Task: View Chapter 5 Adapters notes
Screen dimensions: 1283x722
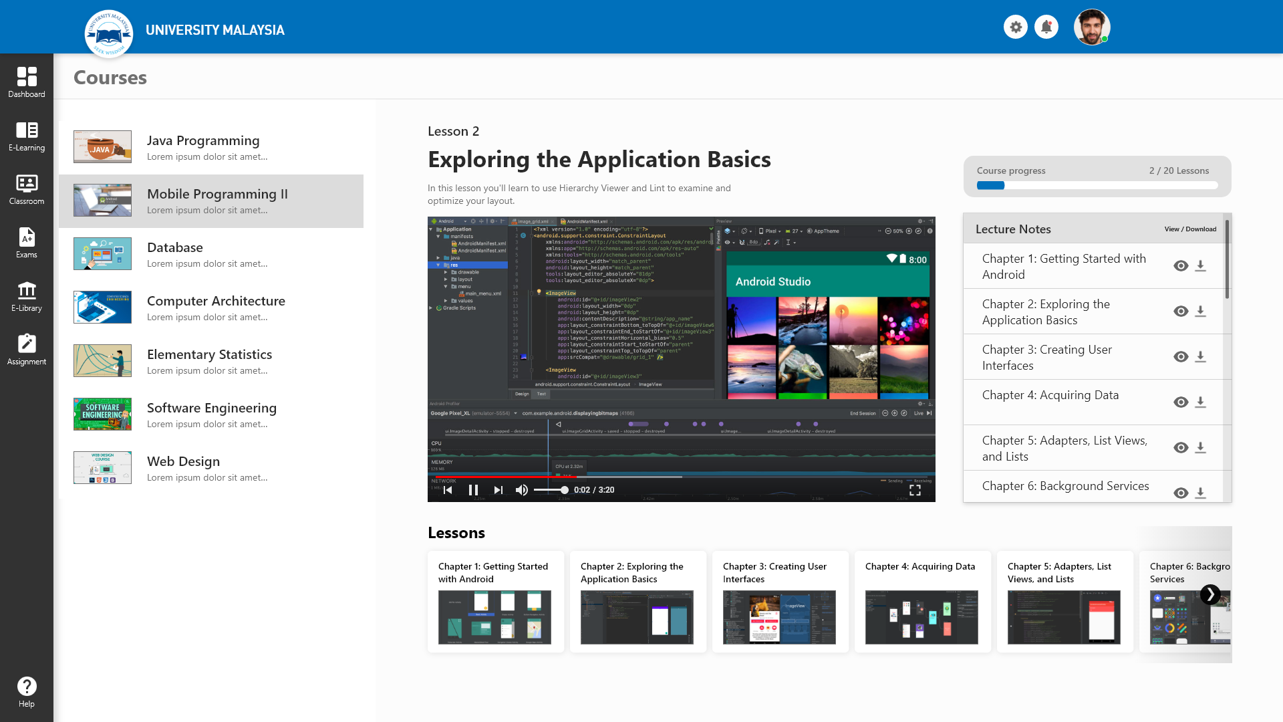Action: coord(1181,448)
